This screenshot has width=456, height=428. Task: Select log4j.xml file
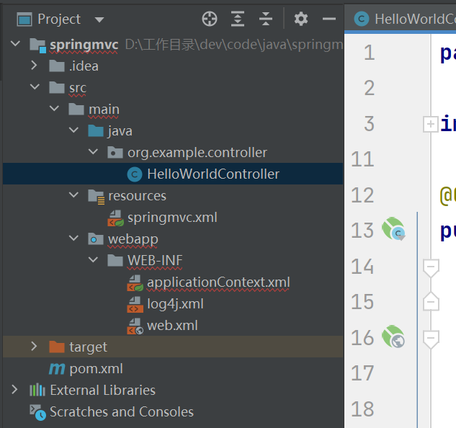click(x=175, y=304)
